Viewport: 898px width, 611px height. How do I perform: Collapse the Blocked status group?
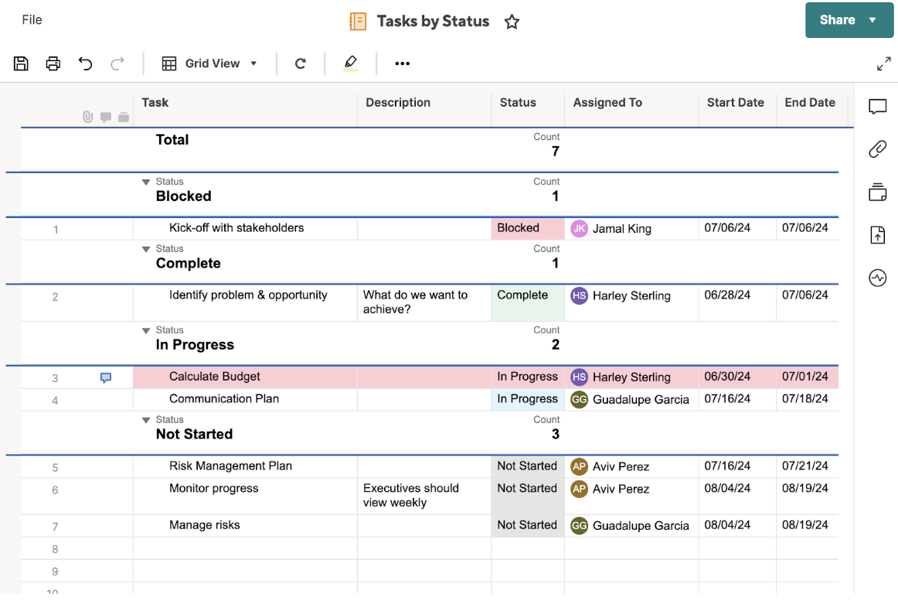(146, 183)
